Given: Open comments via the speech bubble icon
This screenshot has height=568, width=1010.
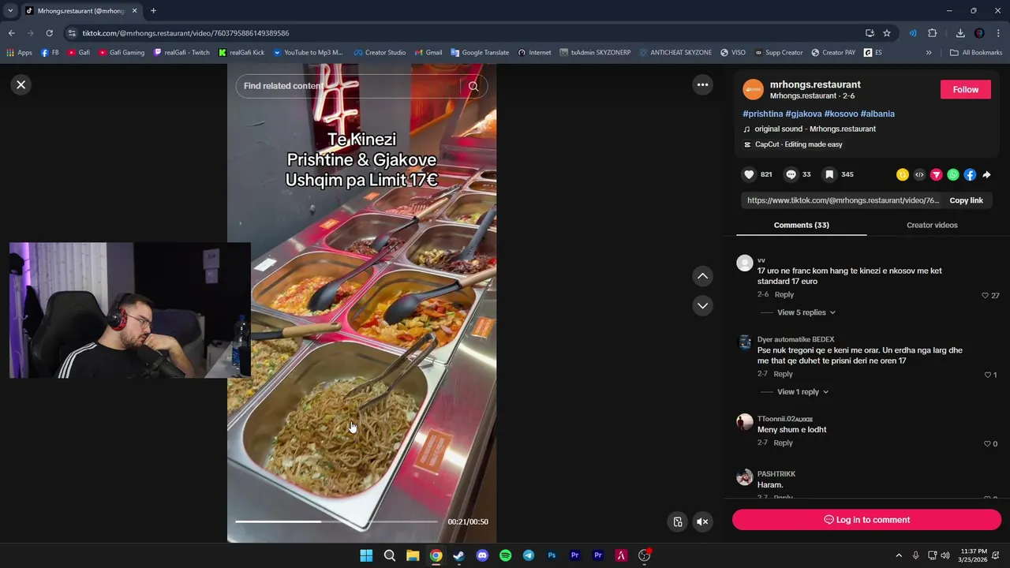Looking at the screenshot, I should tap(791, 174).
